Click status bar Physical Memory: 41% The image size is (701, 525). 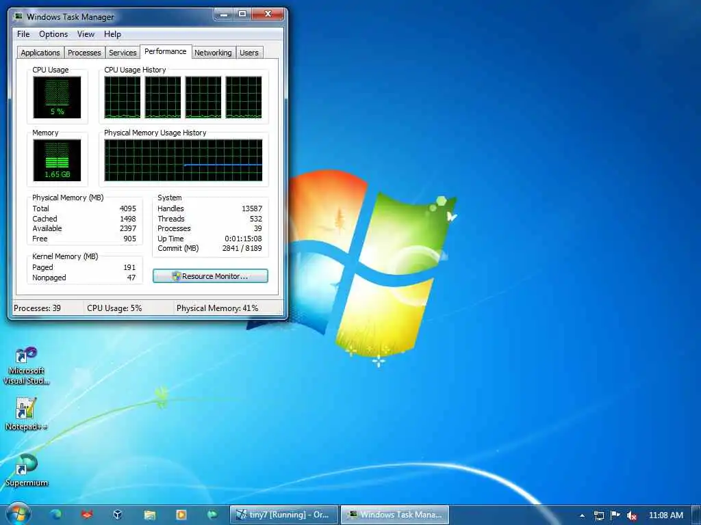(x=217, y=308)
